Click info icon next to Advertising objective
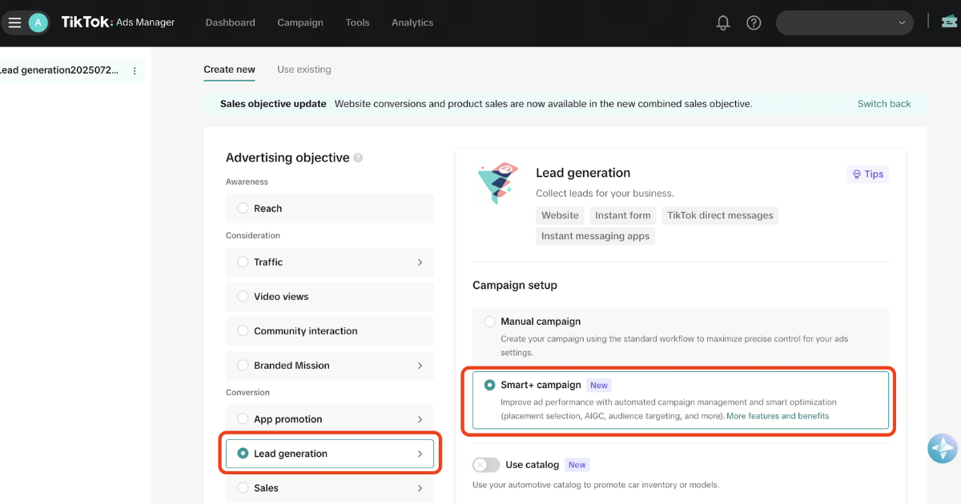 [358, 158]
